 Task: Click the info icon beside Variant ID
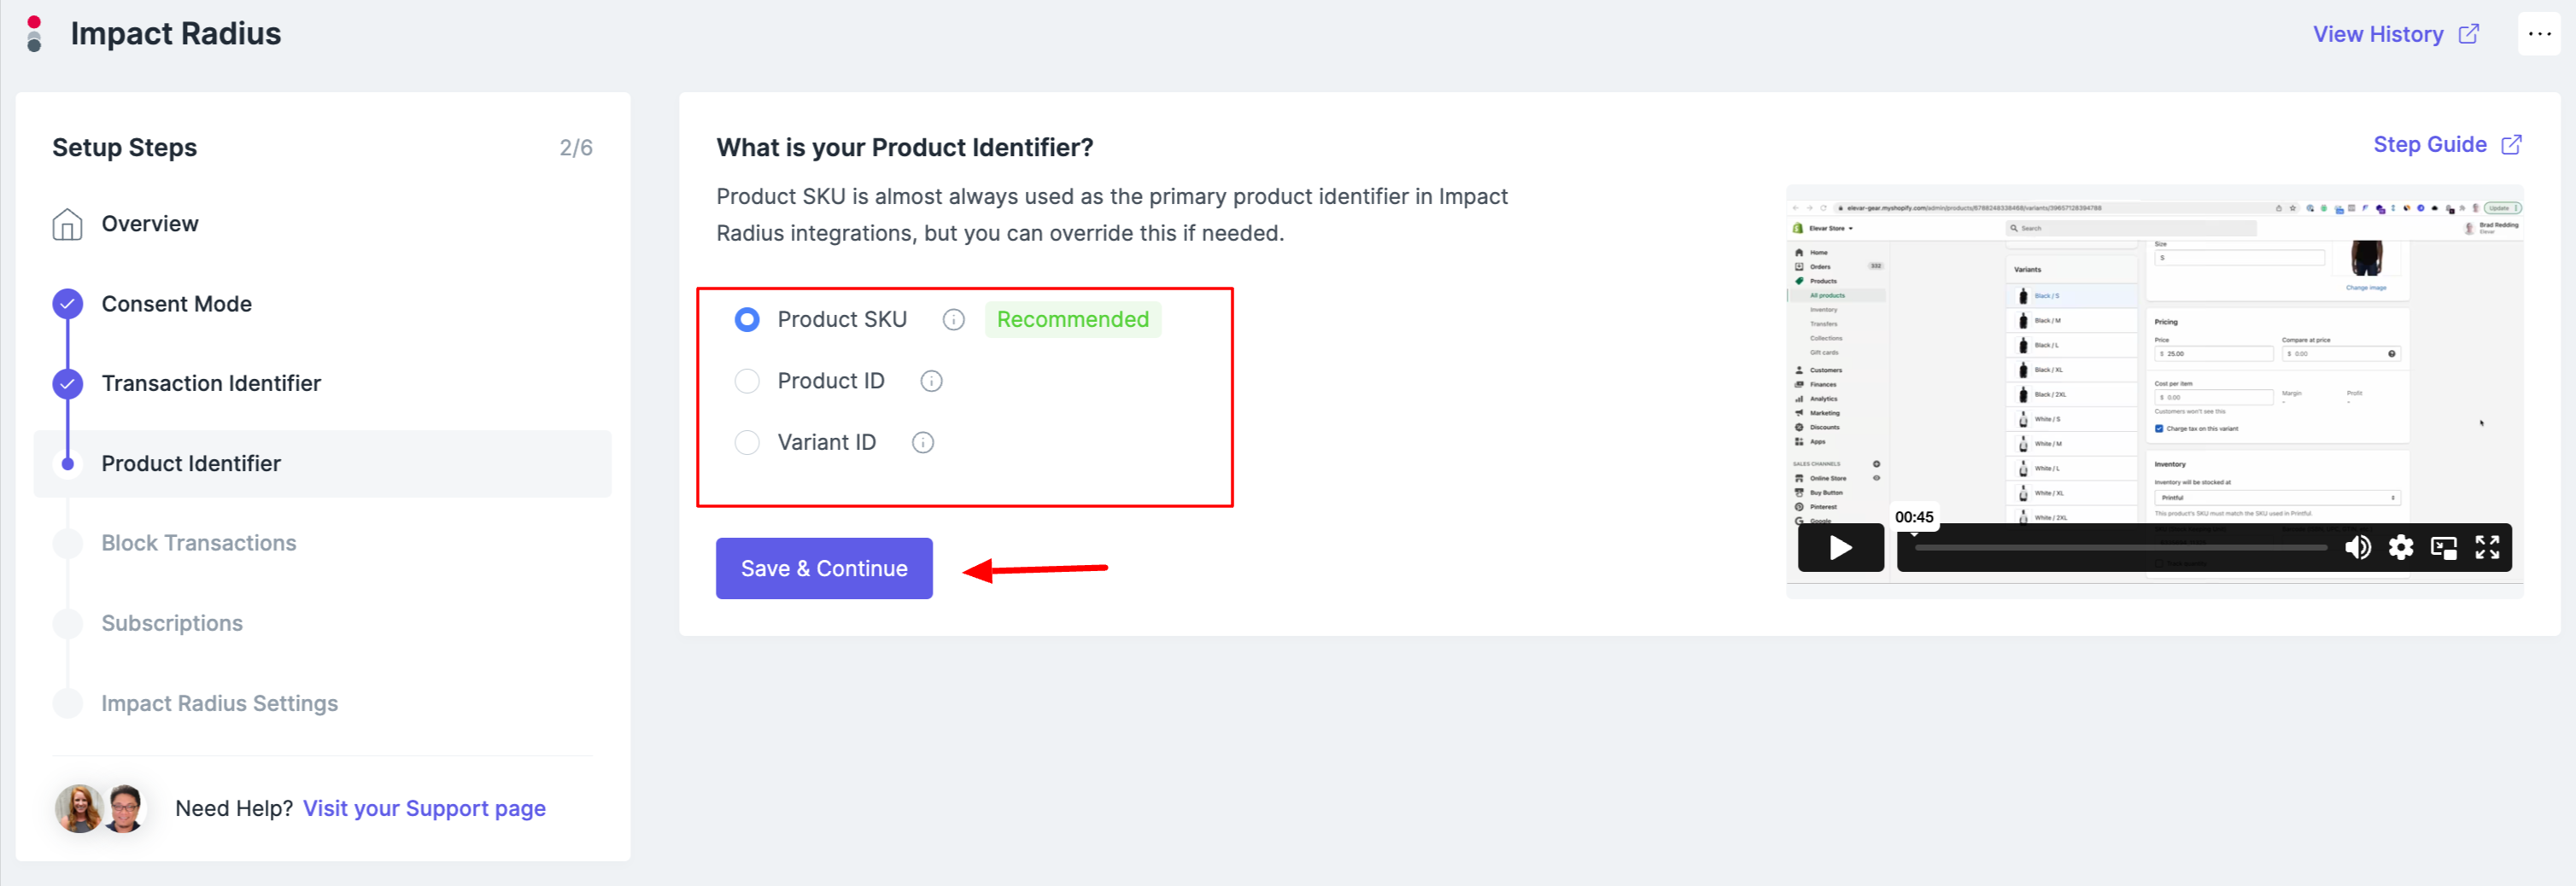click(922, 442)
